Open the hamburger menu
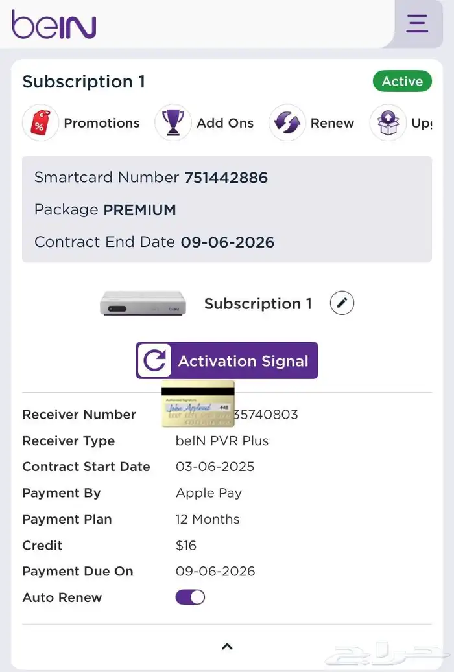This screenshot has width=454, height=672. (417, 23)
